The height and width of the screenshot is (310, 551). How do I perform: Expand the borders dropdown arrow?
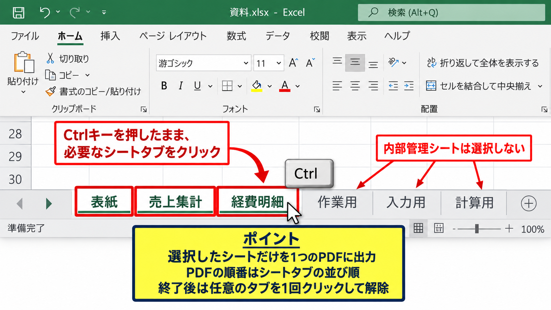[240, 86]
